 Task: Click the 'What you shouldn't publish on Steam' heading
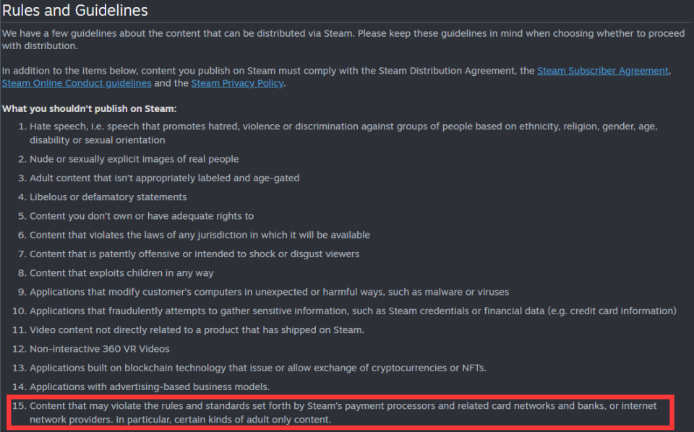[x=90, y=109]
